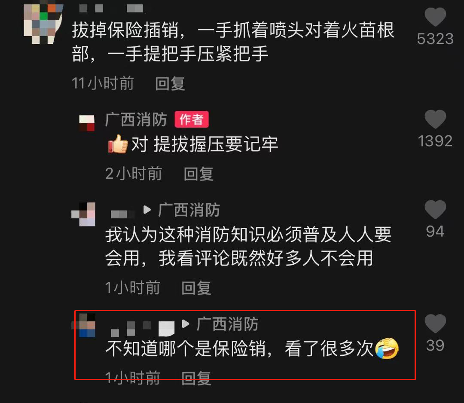Reply to the highlighted 保险销 comment
This screenshot has height=403, width=464.
196,378
